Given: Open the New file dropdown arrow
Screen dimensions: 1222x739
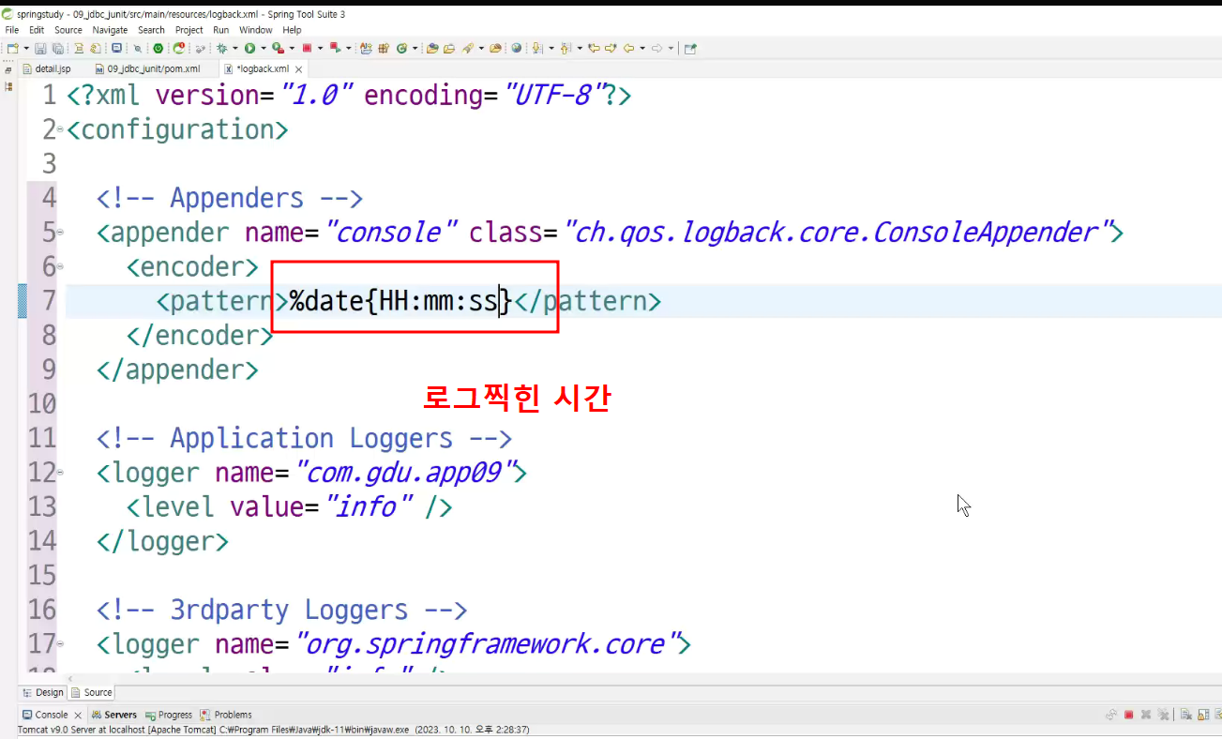Looking at the screenshot, I should click(x=25, y=48).
